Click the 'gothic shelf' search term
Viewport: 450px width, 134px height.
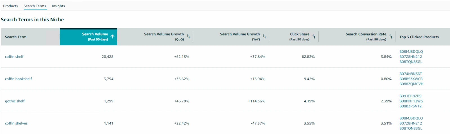[15, 101]
